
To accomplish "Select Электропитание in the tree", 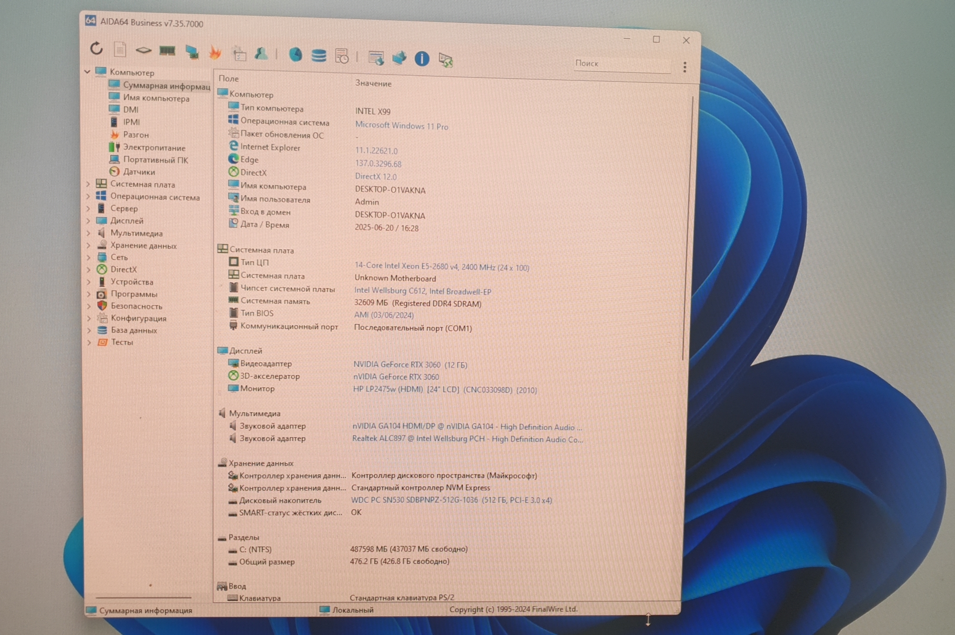I will click(154, 148).
